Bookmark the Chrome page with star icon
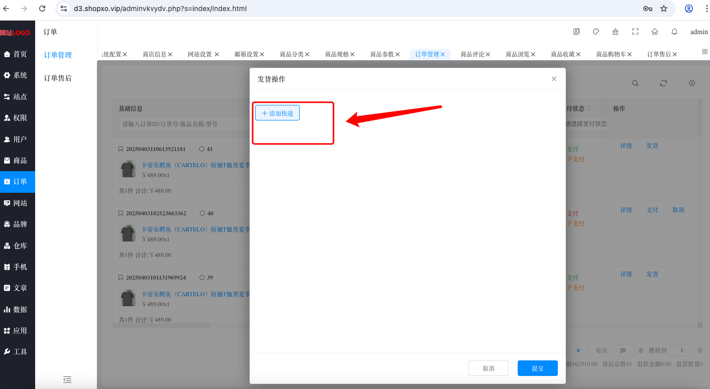Screen dimensions: 710x389 (664, 9)
